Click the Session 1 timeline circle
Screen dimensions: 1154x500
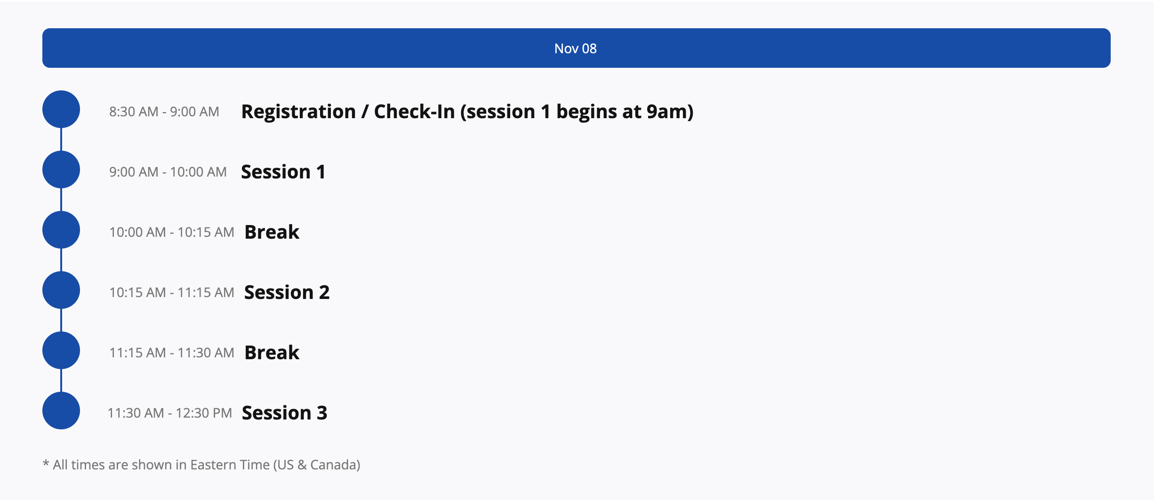pyautogui.click(x=61, y=169)
